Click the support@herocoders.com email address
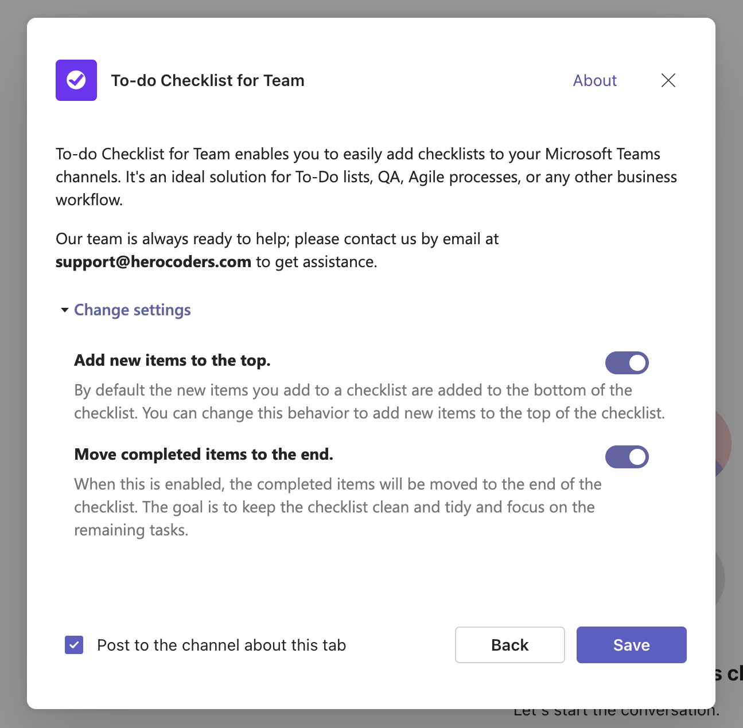This screenshot has height=728, width=743. click(x=153, y=262)
